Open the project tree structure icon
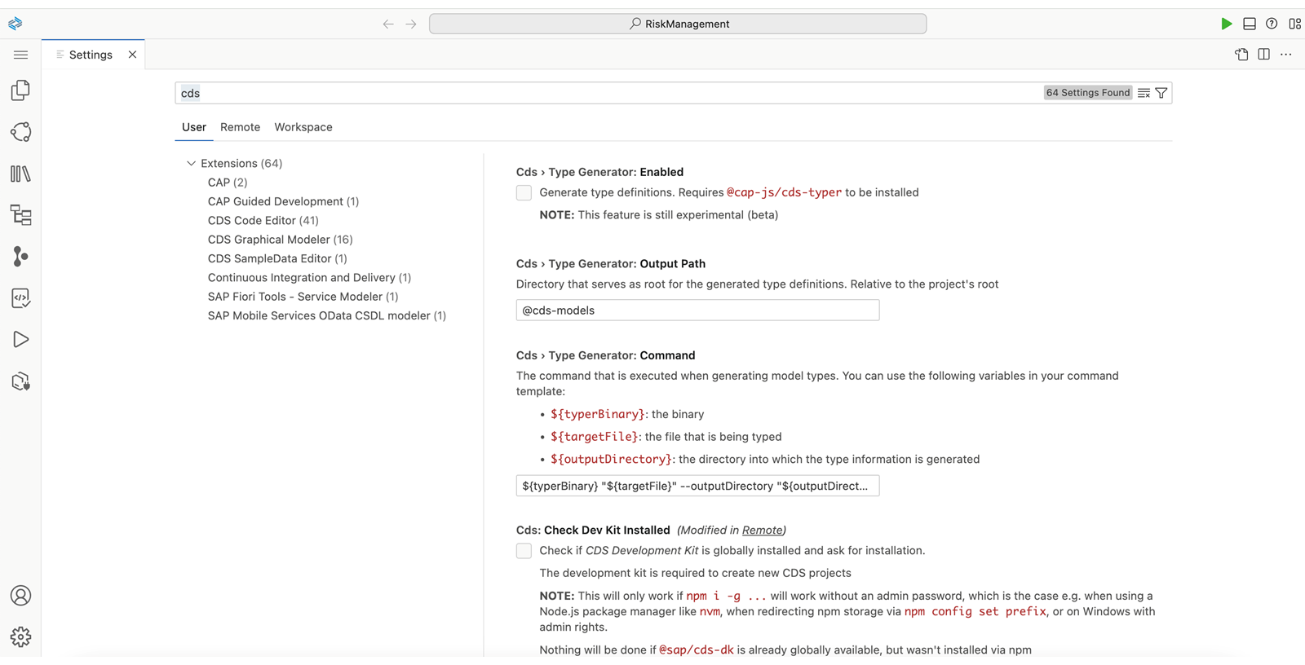 pos(20,215)
